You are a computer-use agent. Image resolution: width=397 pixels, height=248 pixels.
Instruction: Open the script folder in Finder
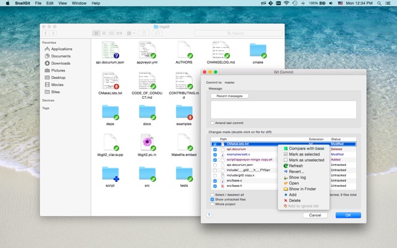pyautogui.click(x=110, y=174)
